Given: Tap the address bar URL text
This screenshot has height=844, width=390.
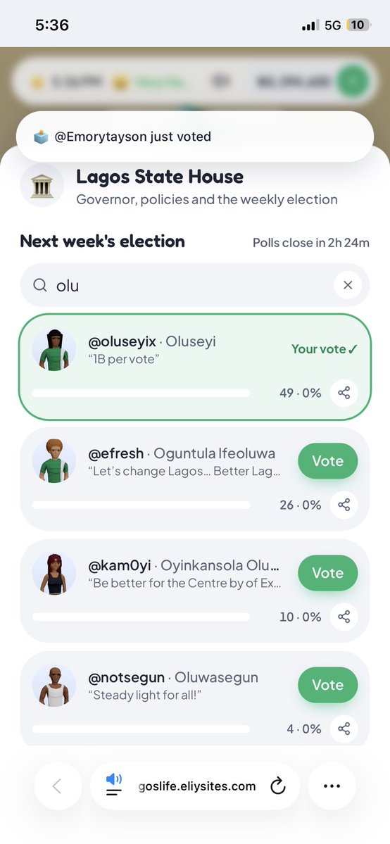Looking at the screenshot, I should click(x=196, y=786).
